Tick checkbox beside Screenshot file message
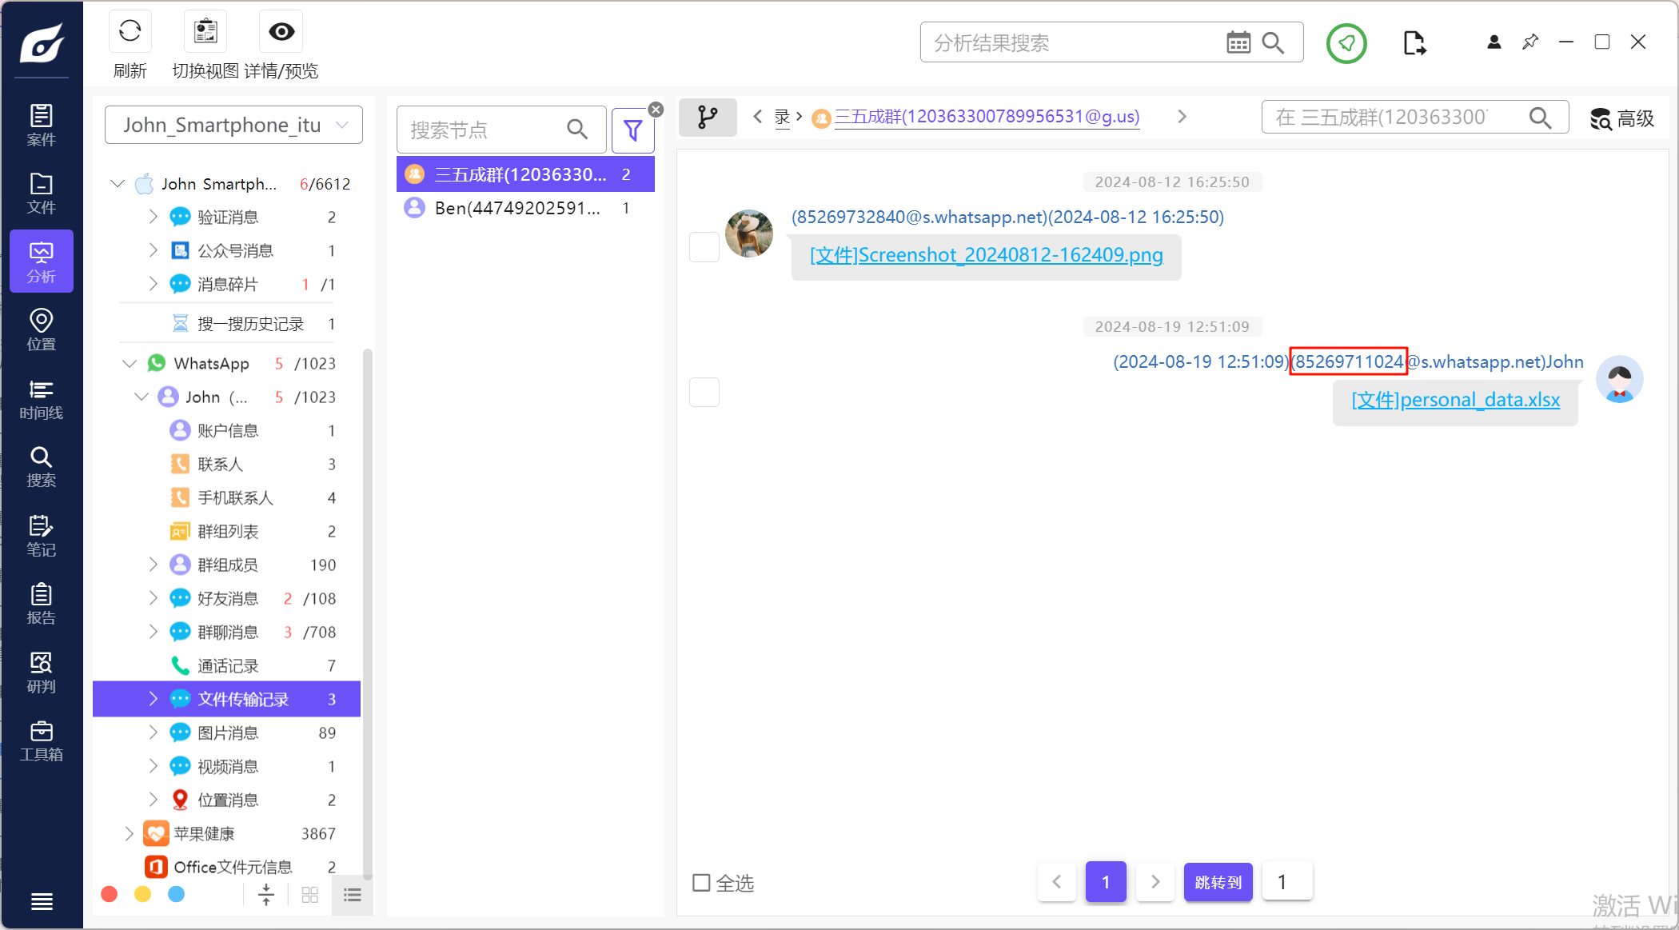 click(x=704, y=247)
